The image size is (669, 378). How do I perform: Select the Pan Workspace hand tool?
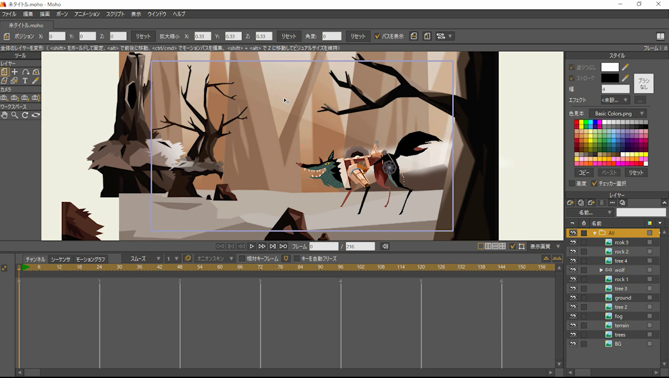pyautogui.click(x=4, y=115)
